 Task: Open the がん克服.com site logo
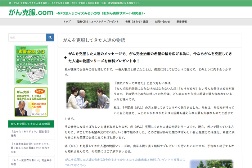point(31,13)
